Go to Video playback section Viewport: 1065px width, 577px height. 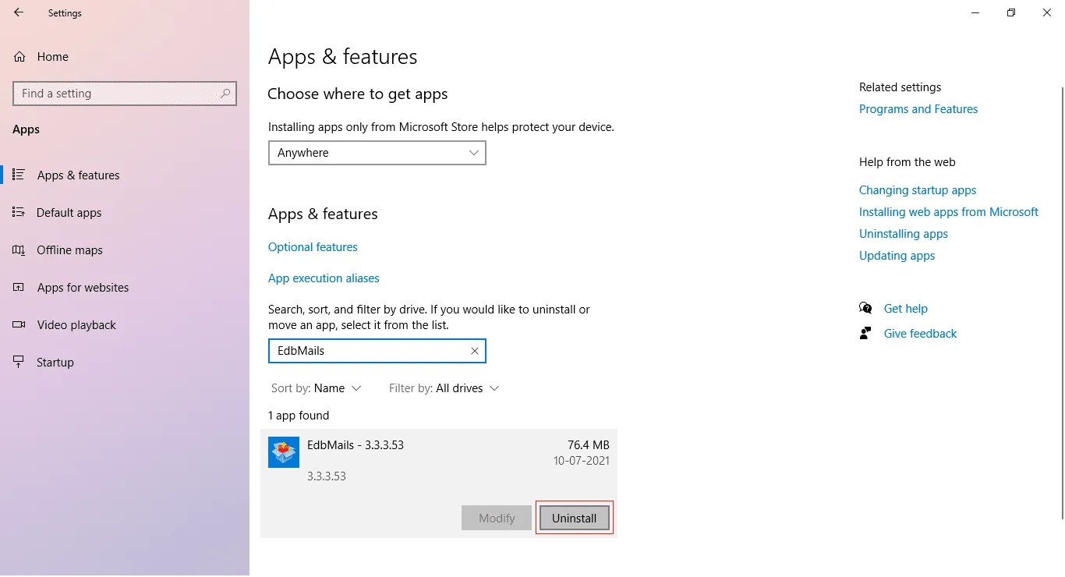(x=125, y=325)
